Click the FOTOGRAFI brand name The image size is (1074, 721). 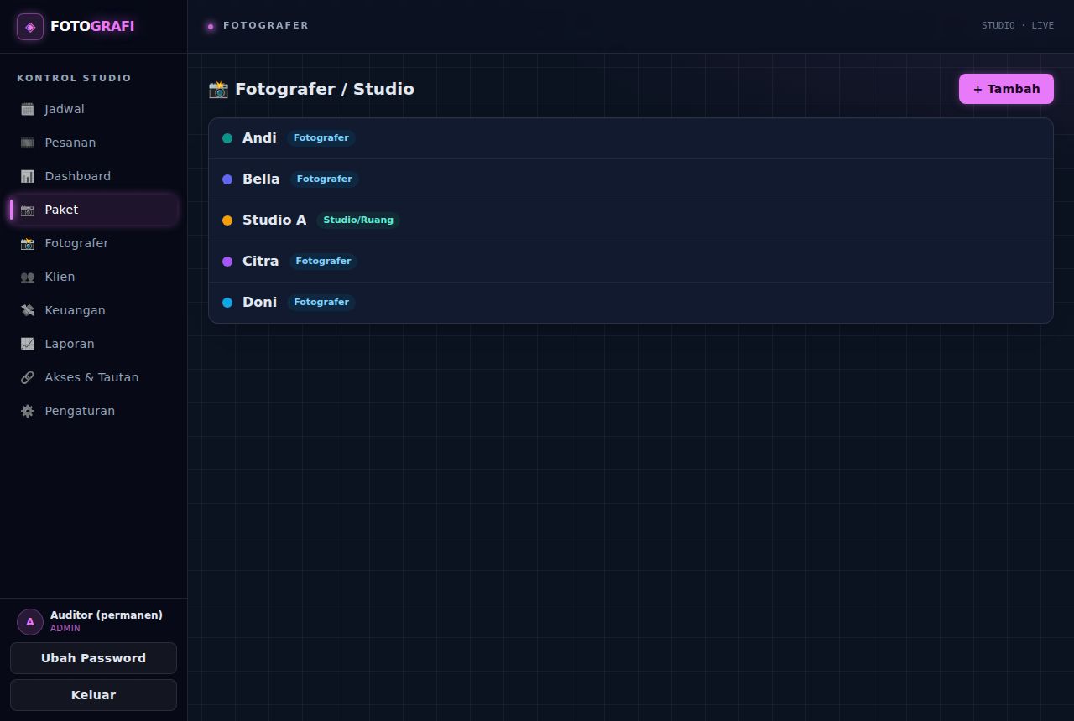tap(92, 26)
